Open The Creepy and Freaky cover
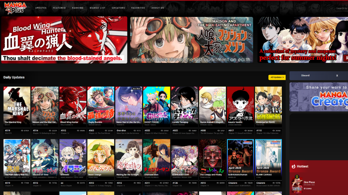Screen dimensions: 348x195 point(213,159)
